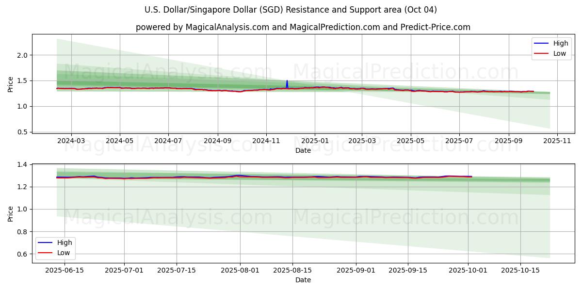Click the 2025-06-15 tick on bottom chart
Image resolution: width=582 pixels, height=291 pixels.
[64, 271]
